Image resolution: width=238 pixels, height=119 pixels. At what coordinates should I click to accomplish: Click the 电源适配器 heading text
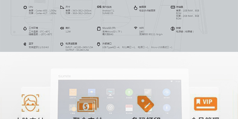[x=71, y=44]
